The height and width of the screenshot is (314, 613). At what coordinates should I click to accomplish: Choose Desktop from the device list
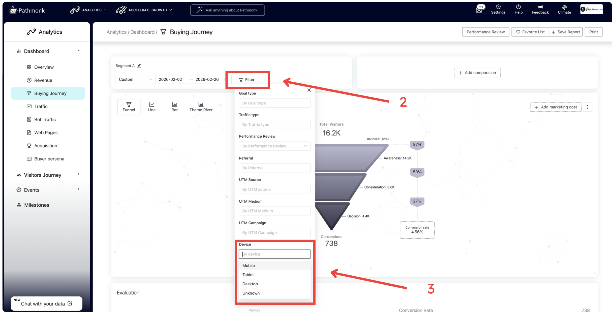pyautogui.click(x=250, y=284)
